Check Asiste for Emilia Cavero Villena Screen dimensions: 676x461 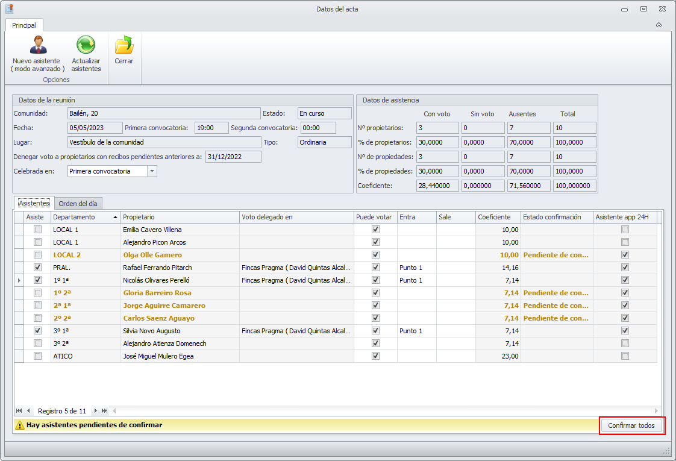(x=38, y=230)
